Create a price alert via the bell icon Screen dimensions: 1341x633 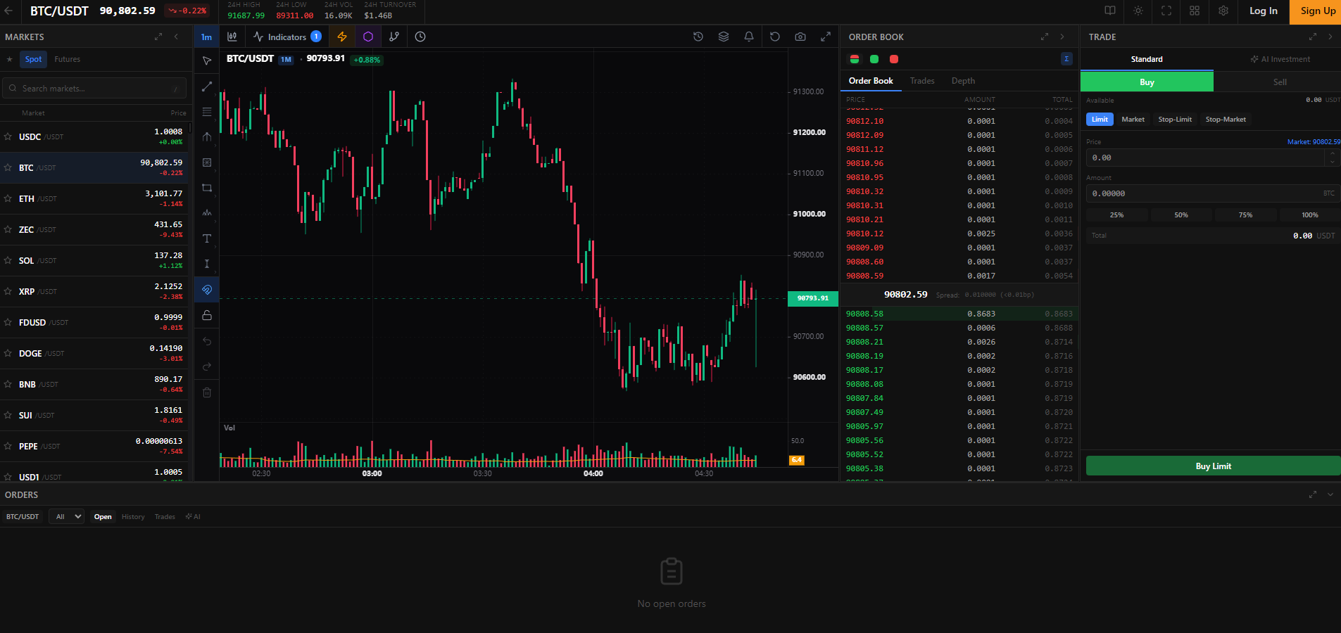coord(748,37)
